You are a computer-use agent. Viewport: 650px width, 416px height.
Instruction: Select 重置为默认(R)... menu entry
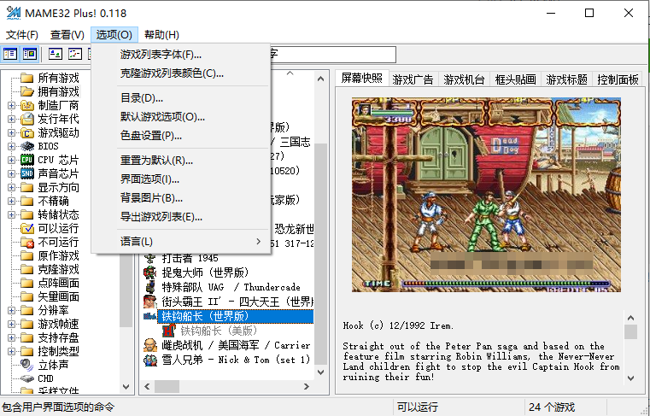pos(181,160)
